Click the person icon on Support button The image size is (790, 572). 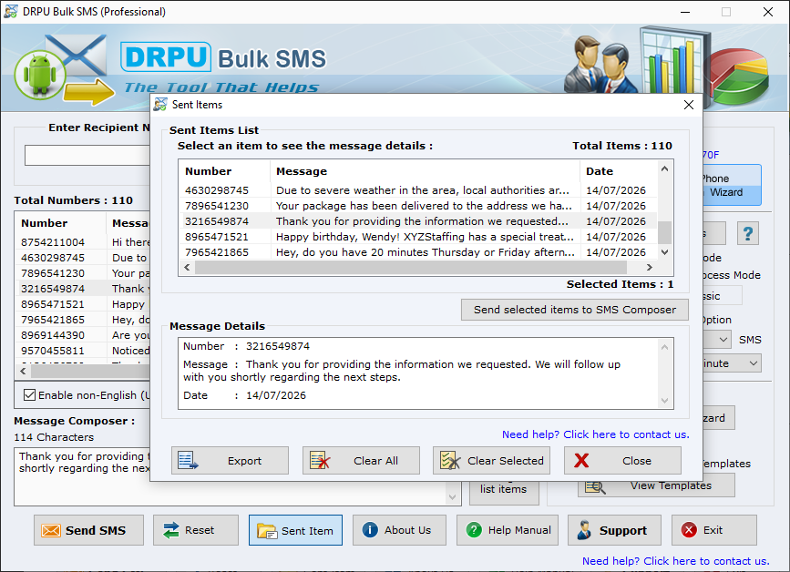(x=584, y=530)
